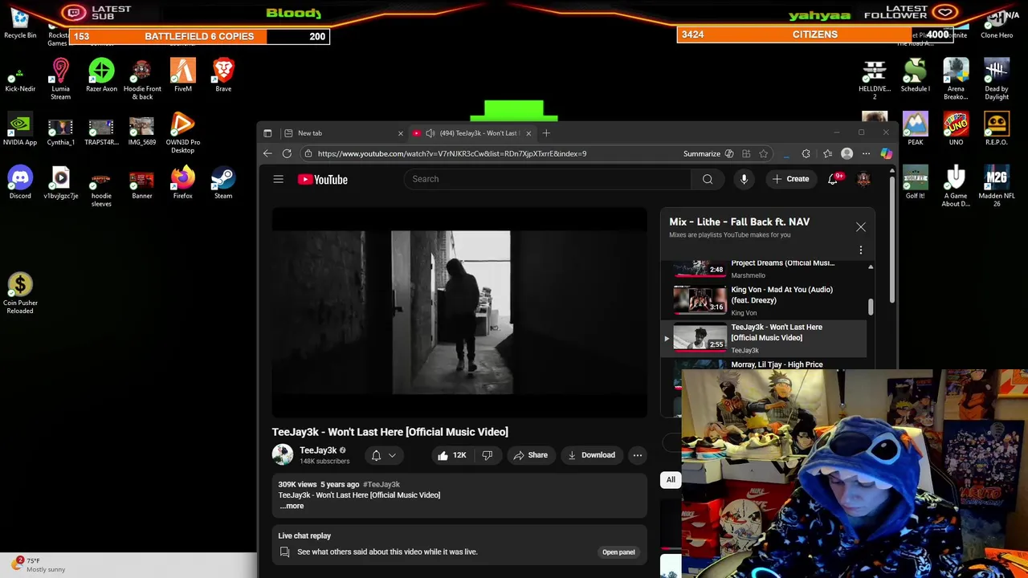
Task: Open browser profile avatar
Action: (x=846, y=153)
